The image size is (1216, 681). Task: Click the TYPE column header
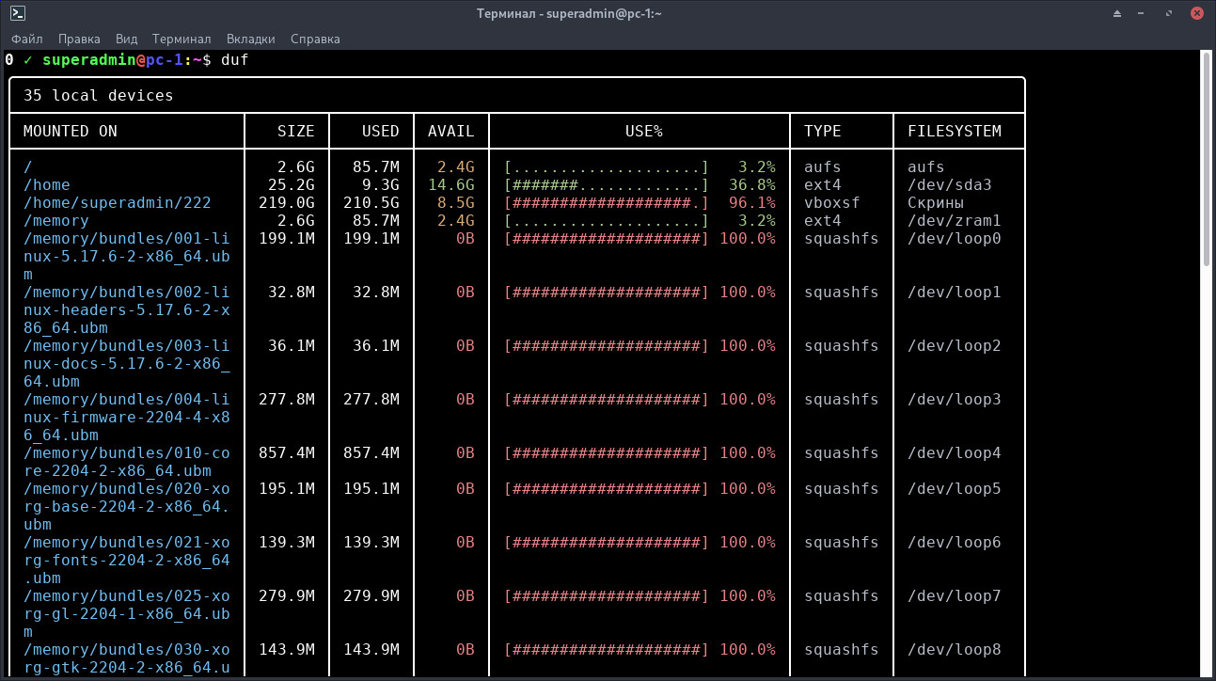(823, 131)
